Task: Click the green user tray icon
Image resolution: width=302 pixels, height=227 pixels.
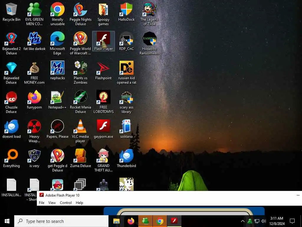Action: click(250, 221)
